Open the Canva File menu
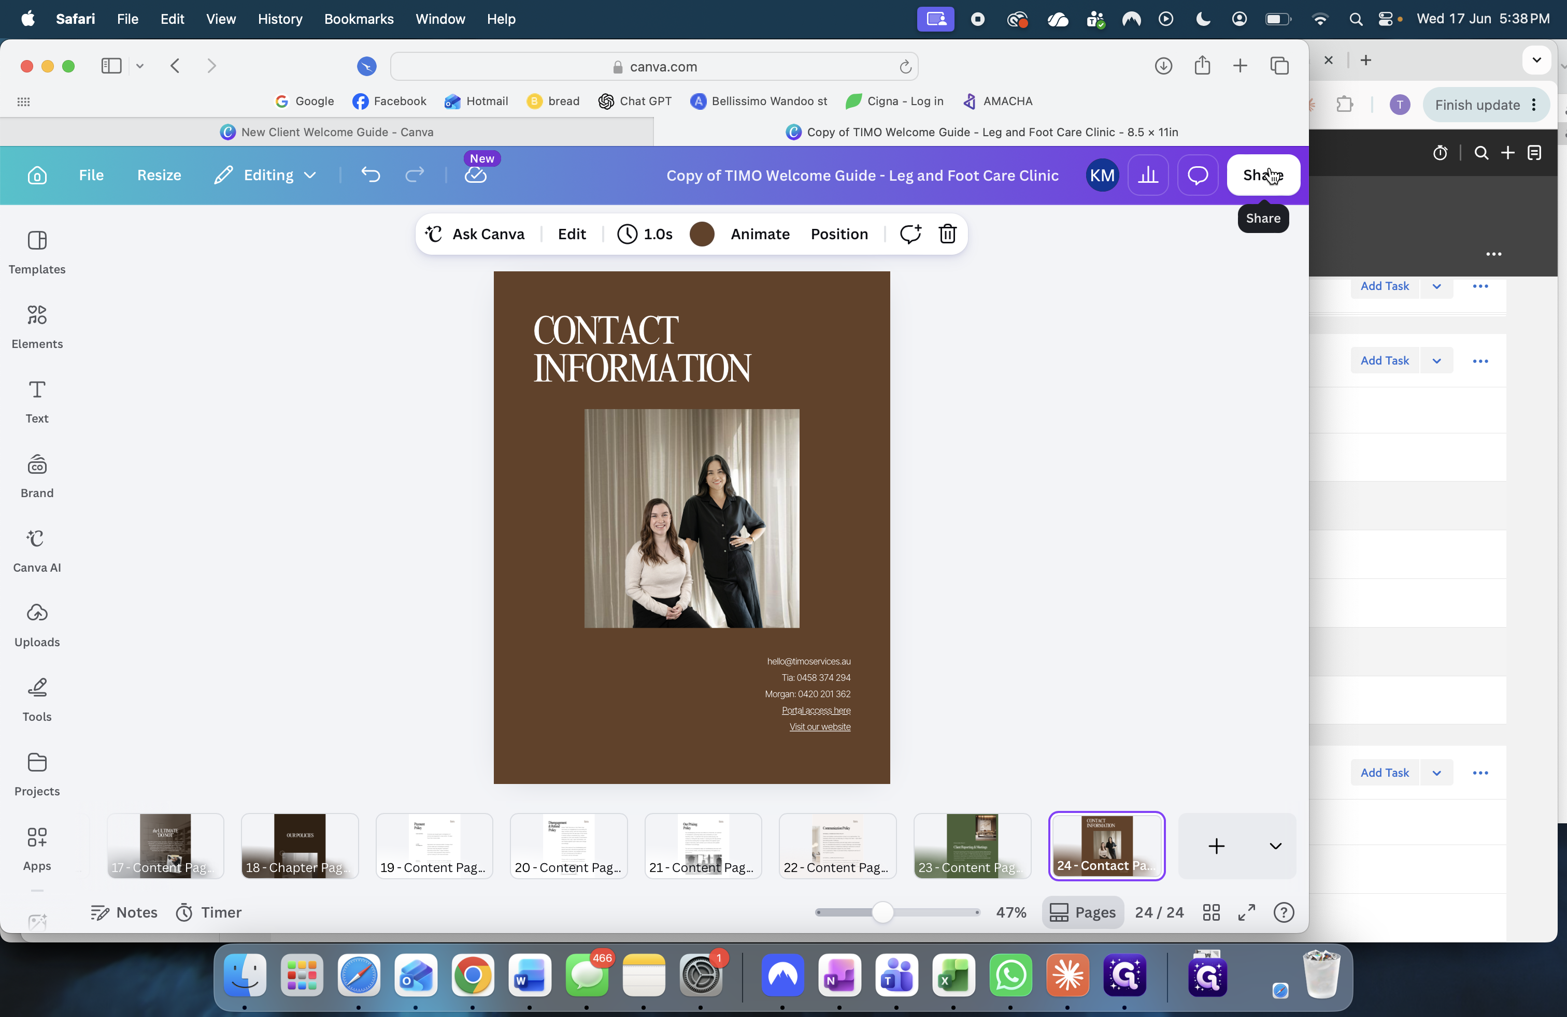The width and height of the screenshot is (1567, 1017). coord(92,175)
